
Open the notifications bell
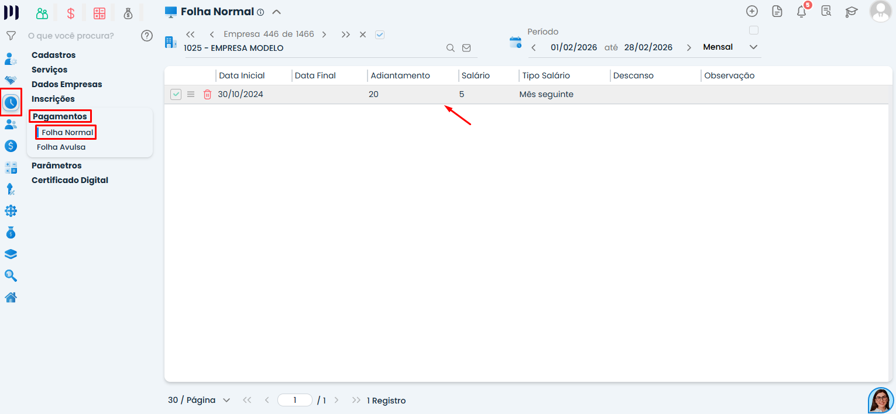tap(802, 11)
